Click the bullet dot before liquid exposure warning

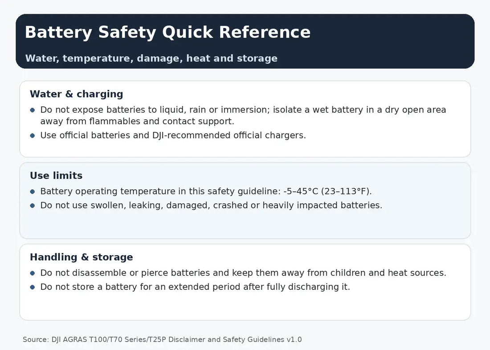pyautogui.click(x=33, y=110)
